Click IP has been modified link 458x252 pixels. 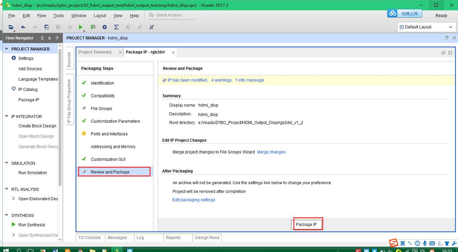pos(188,80)
